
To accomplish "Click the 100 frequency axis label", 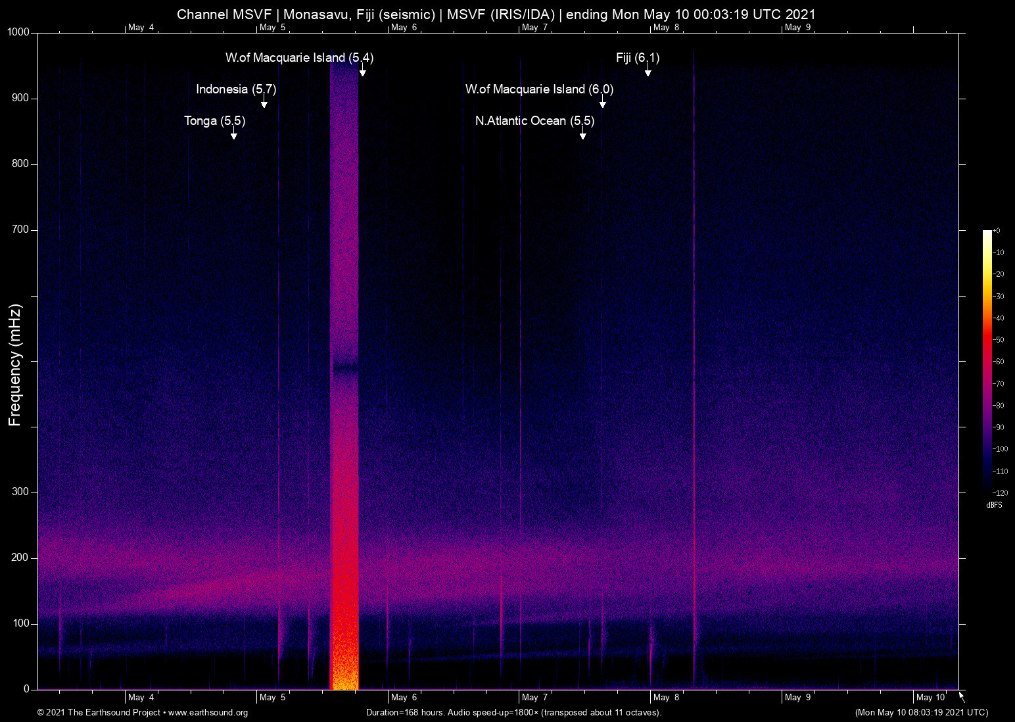I will click(20, 623).
